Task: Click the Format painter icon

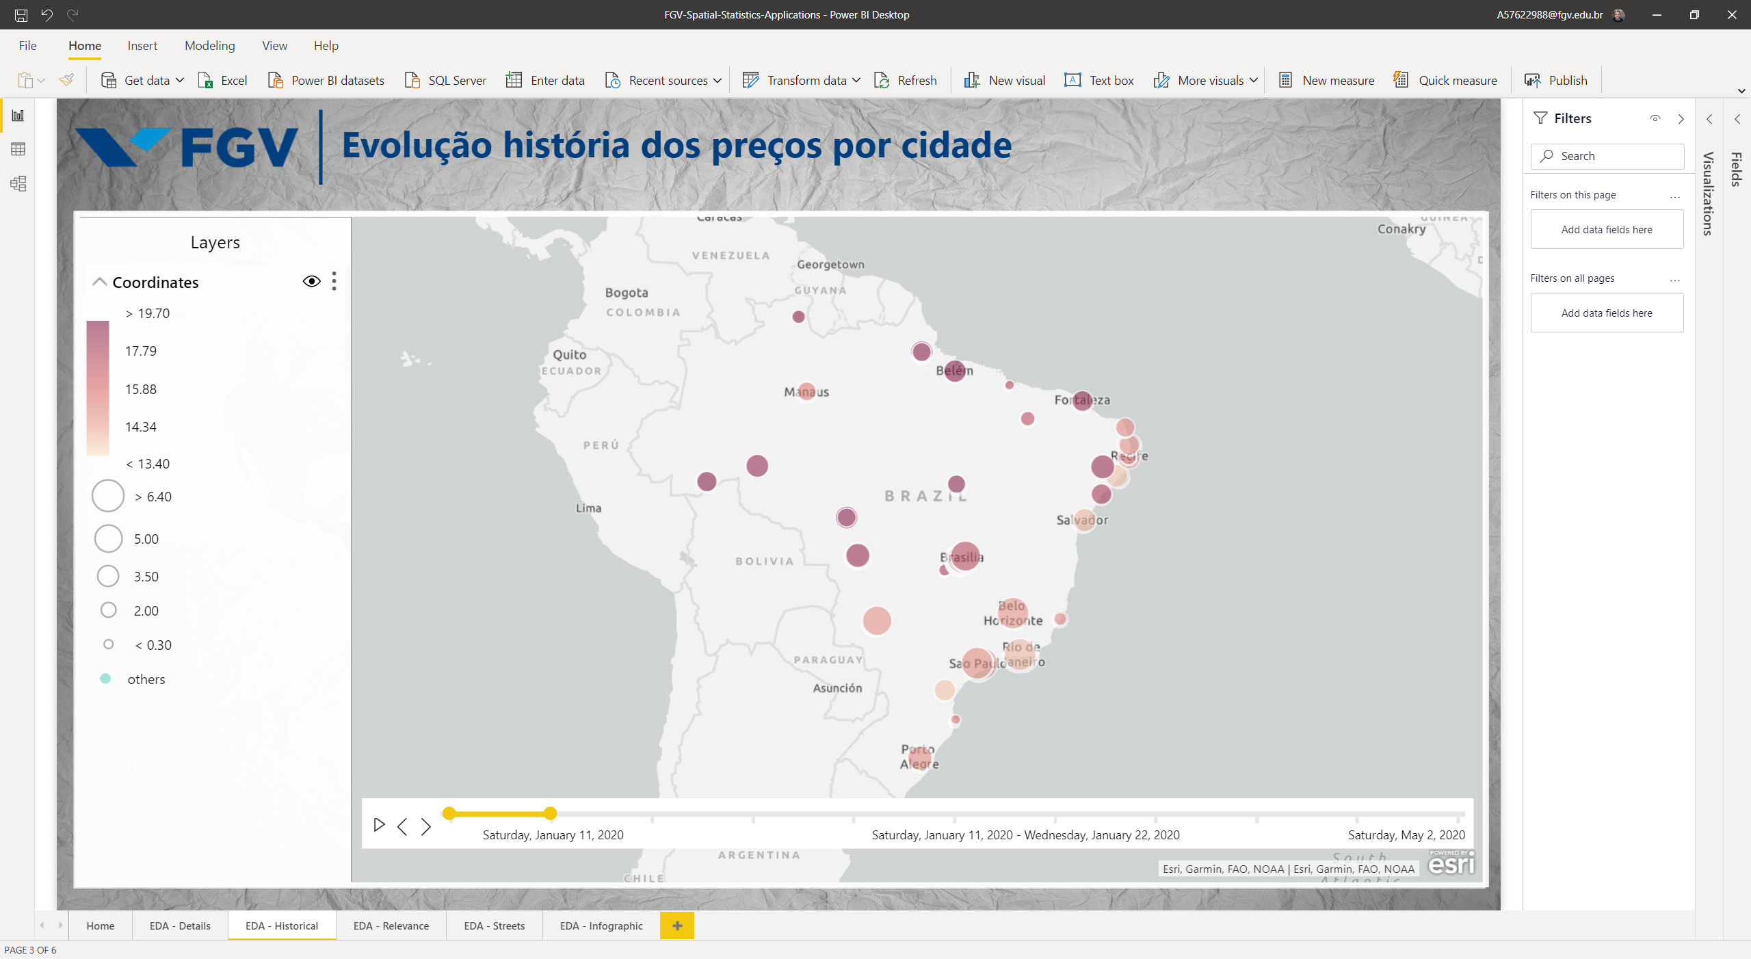Action: [66, 80]
